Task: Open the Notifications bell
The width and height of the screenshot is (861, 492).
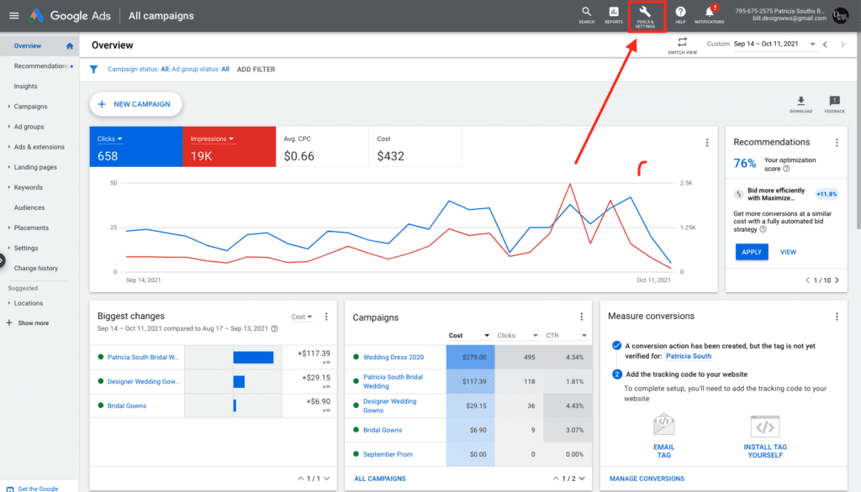Action: tap(710, 15)
